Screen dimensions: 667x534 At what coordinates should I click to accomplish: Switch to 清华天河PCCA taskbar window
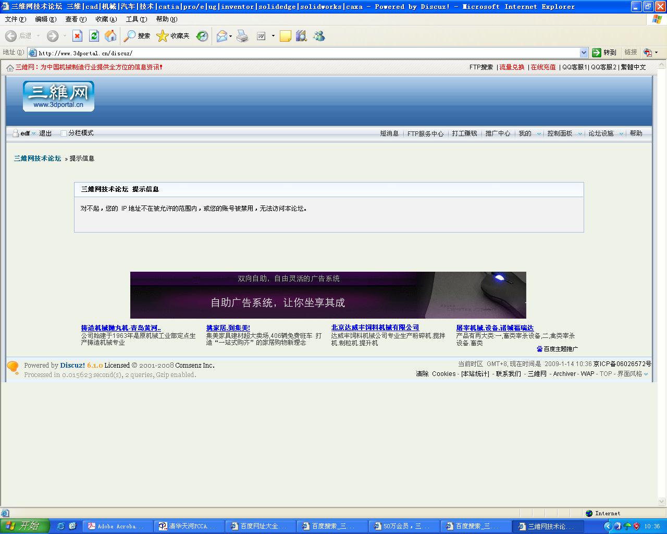190,526
